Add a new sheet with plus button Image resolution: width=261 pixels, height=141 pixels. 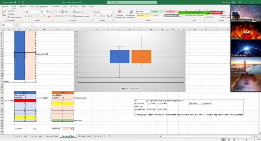(x=110, y=136)
